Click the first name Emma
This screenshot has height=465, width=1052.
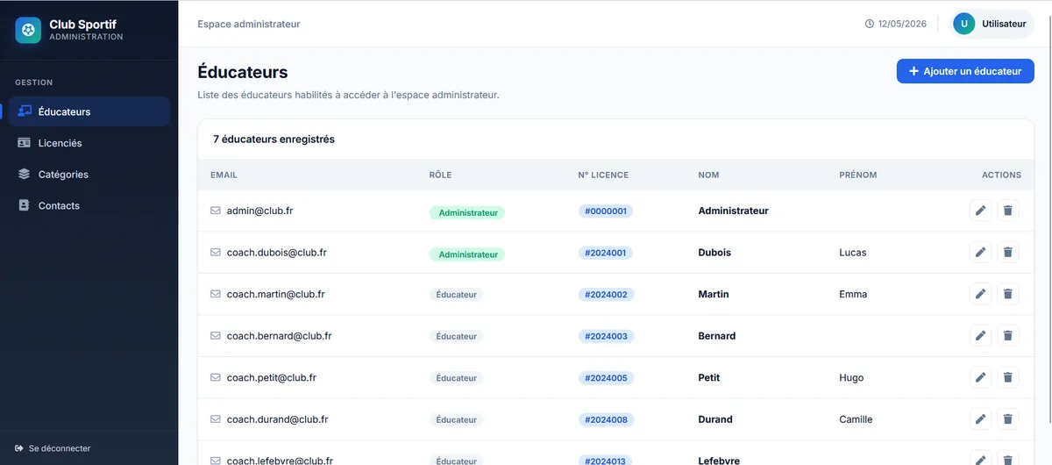click(x=854, y=294)
